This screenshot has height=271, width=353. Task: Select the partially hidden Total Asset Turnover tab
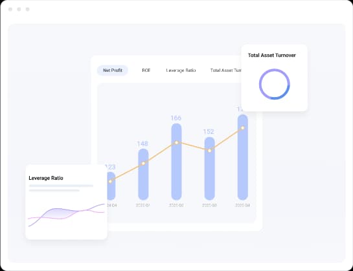(x=225, y=70)
